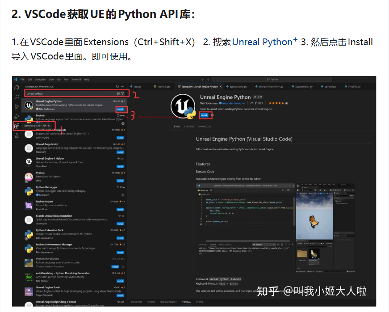Image resolution: width=389 pixels, height=312 pixels.
Task: Click the warning icon beside Python for VSCode
Action: pyautogui.click(x=123, y=267)
